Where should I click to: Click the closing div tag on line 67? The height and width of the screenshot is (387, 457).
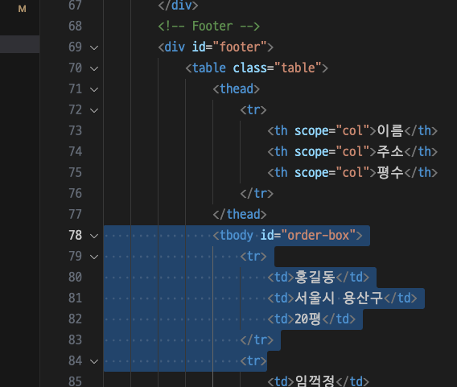tap(178, 6)
